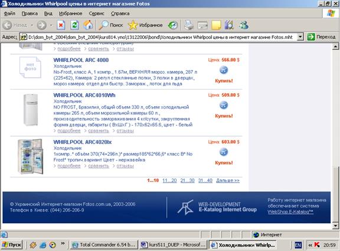Image resolution: width=340 pixels, height=251 pixels.
Task: Open Favorites (Избранное) star button
Action: [x=145, y=25]
